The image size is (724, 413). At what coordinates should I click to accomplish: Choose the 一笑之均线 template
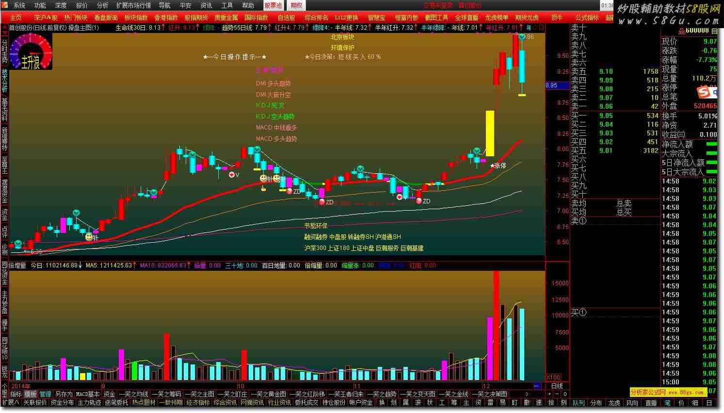pyautogui.click(x=134, y=394)
